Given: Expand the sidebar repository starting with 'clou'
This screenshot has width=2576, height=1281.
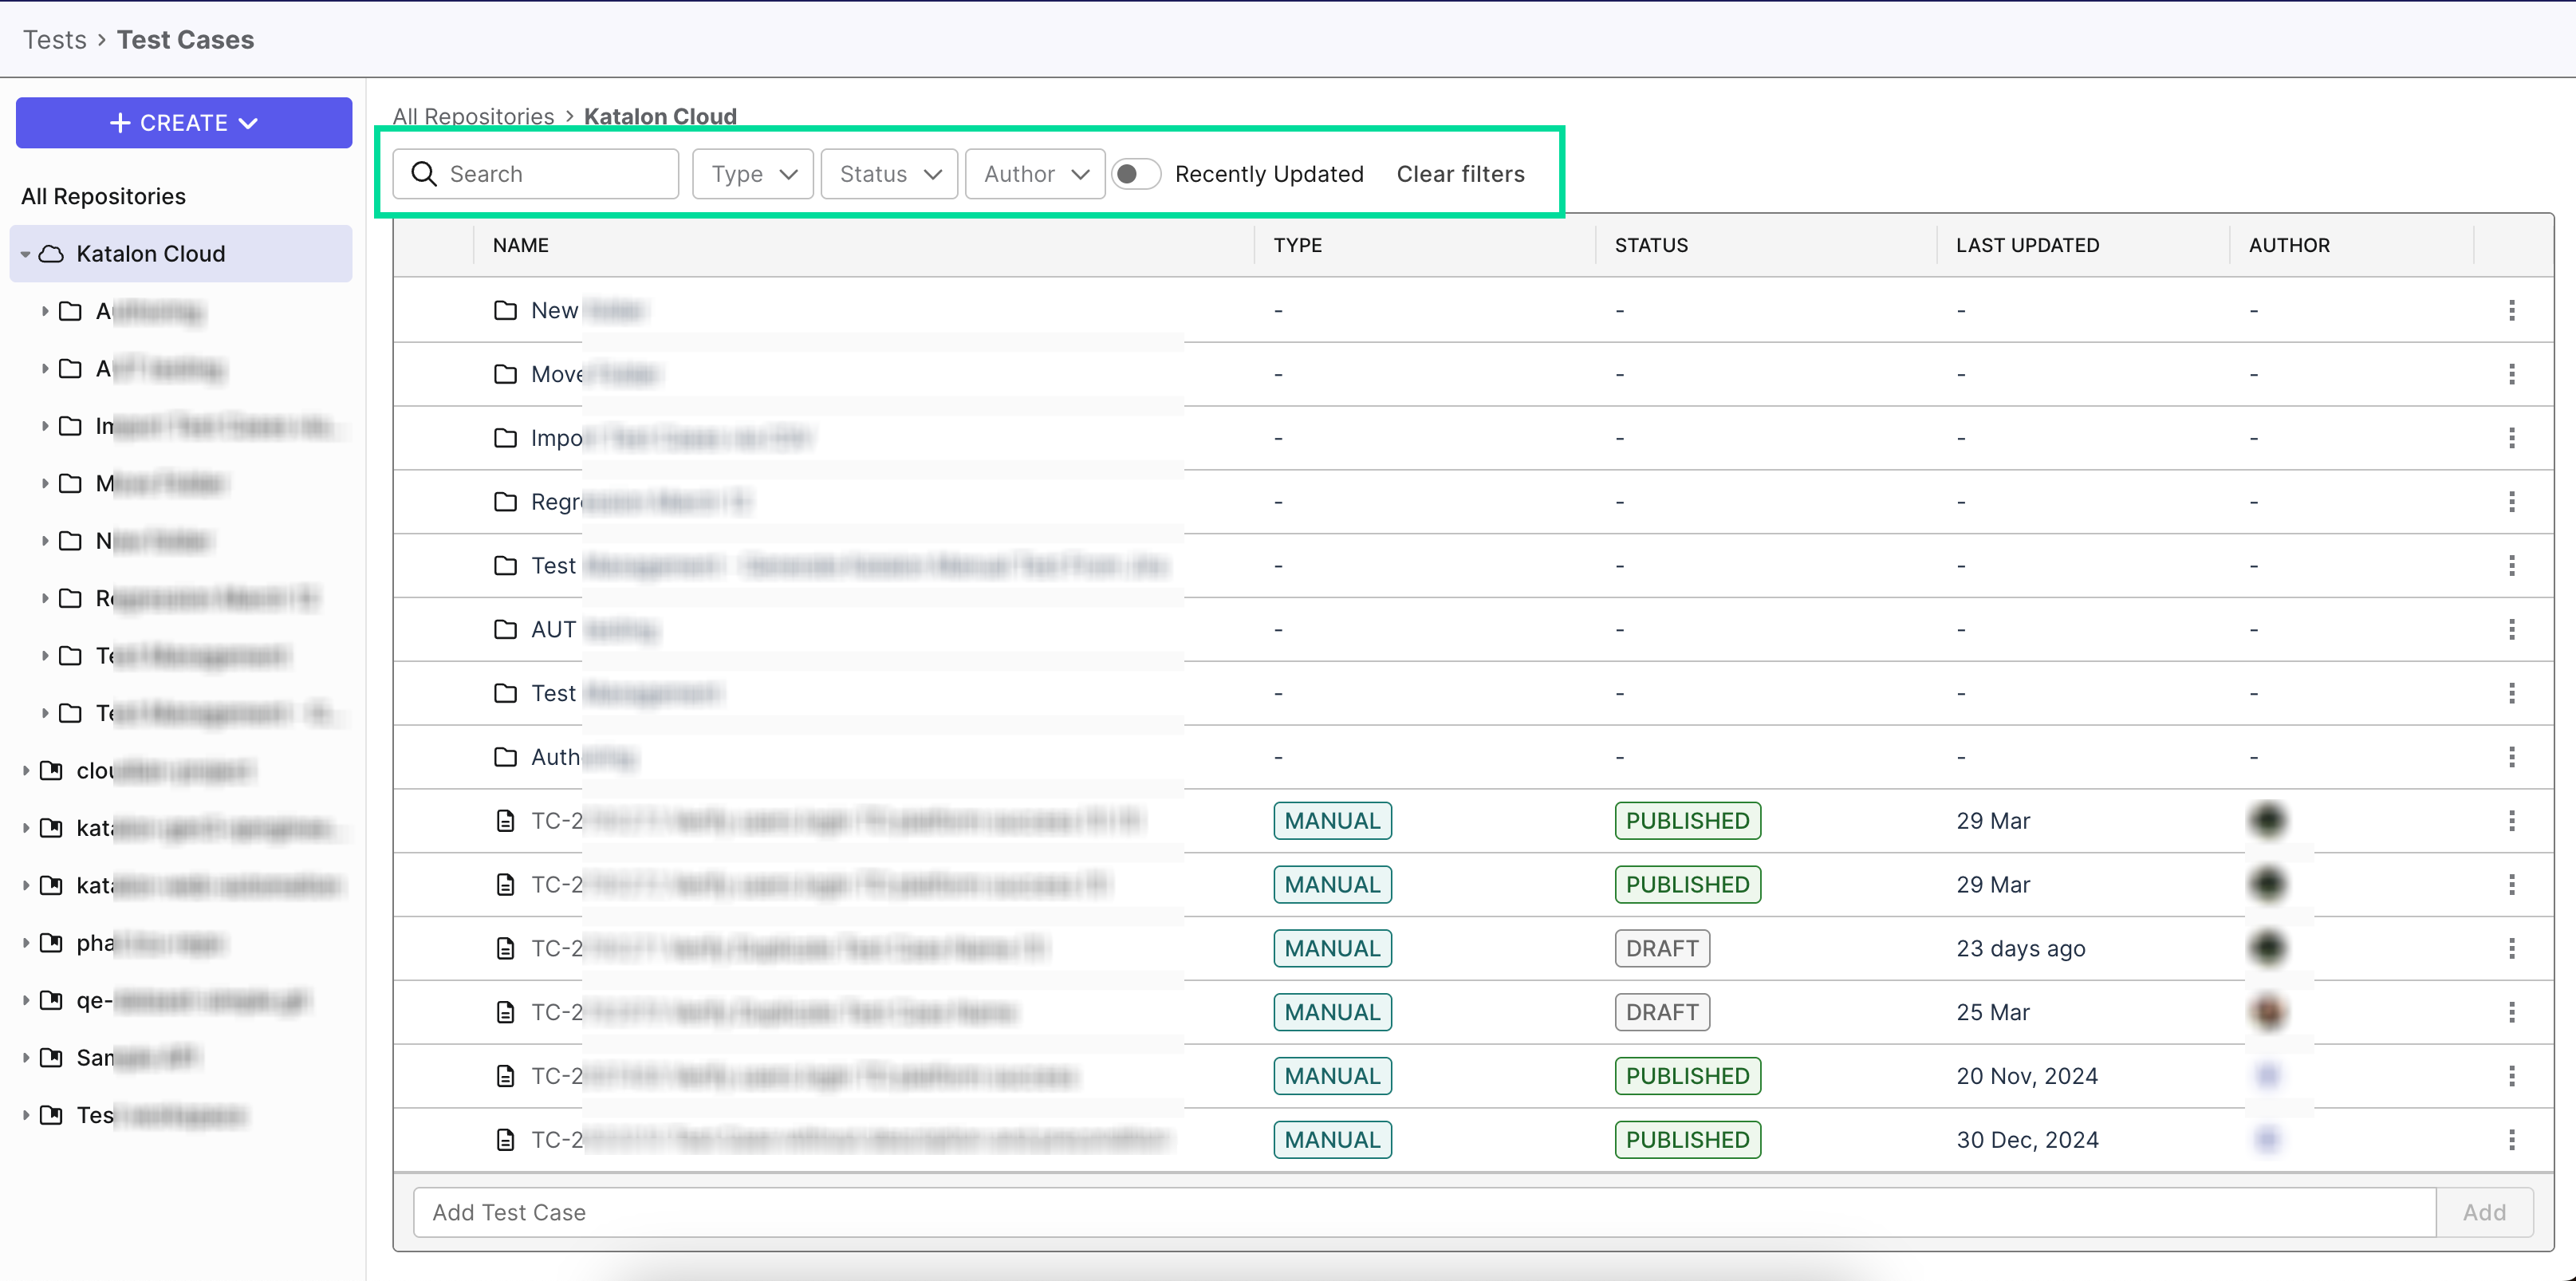Looking at the screenshot, I should pyautogui.click(x=25, y=771).
